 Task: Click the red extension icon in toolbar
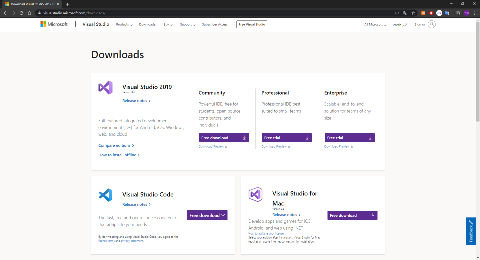[x=431, y=13]
